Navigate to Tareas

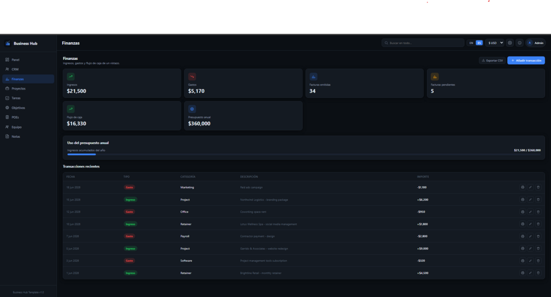28,98
